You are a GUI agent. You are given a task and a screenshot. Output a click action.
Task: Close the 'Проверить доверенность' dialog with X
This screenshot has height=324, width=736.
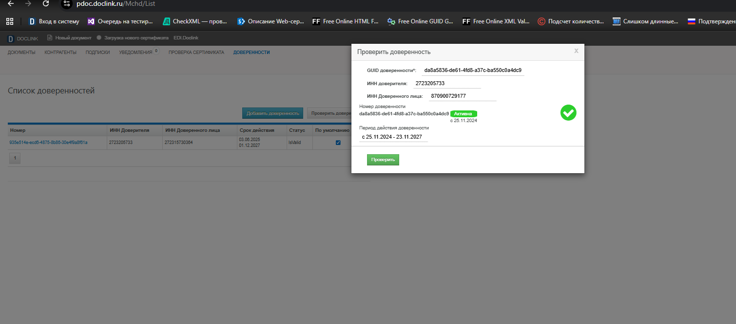tap(576, 51)
